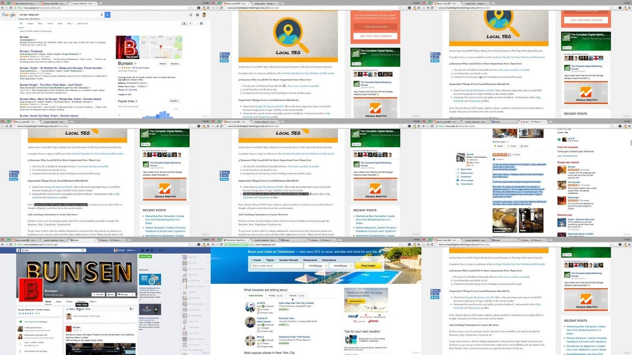Screen dimensions: 632x355
Task: Click Suggest an edit in Bunsen panel
Action: coord(124,94)
